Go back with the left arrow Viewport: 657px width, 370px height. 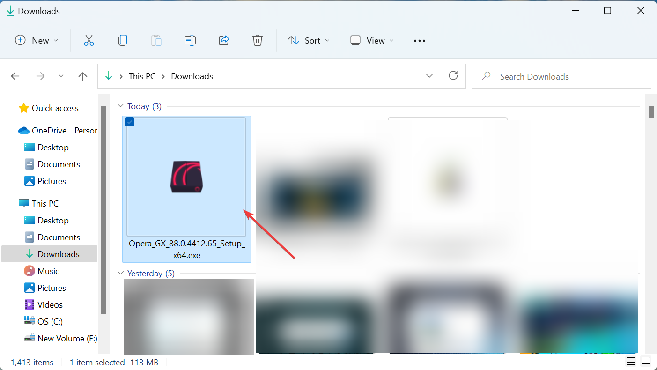15,76
